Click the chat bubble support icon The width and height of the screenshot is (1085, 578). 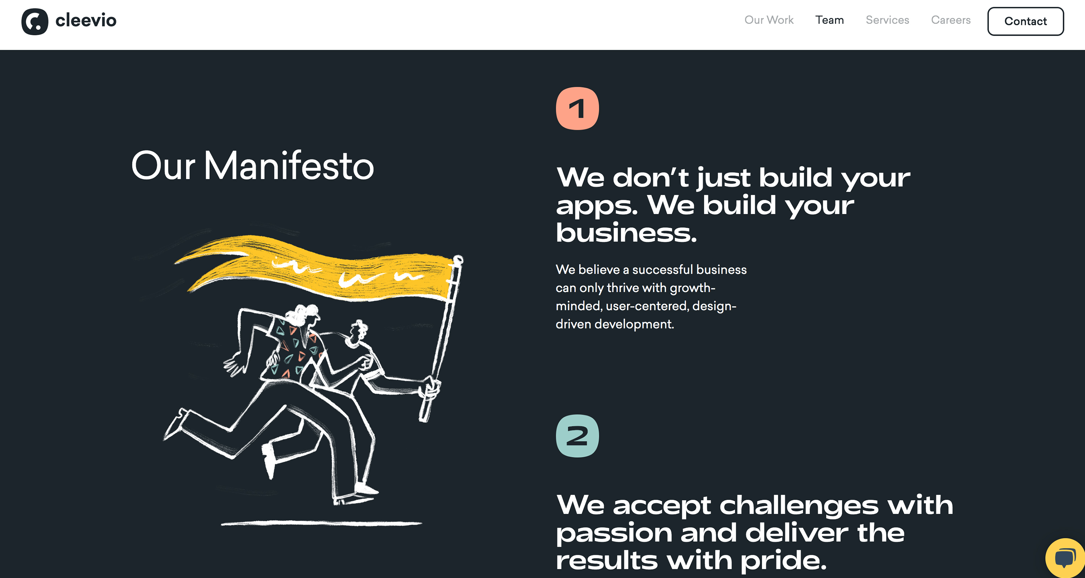tap(1065, 558)
